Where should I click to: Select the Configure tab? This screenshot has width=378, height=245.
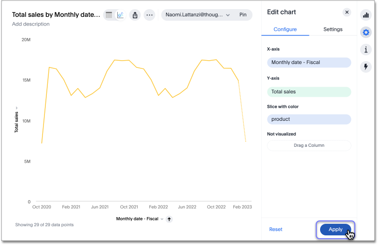coord(285,29)
